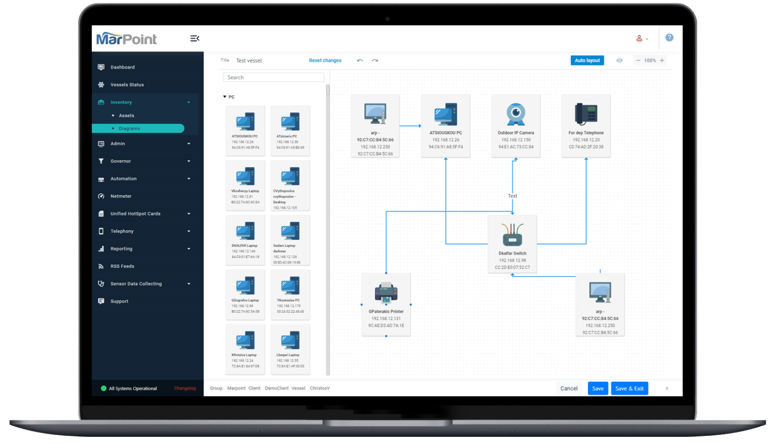Click the asset Search field
This screenshot has width=776, height=444.
[273, 77]
